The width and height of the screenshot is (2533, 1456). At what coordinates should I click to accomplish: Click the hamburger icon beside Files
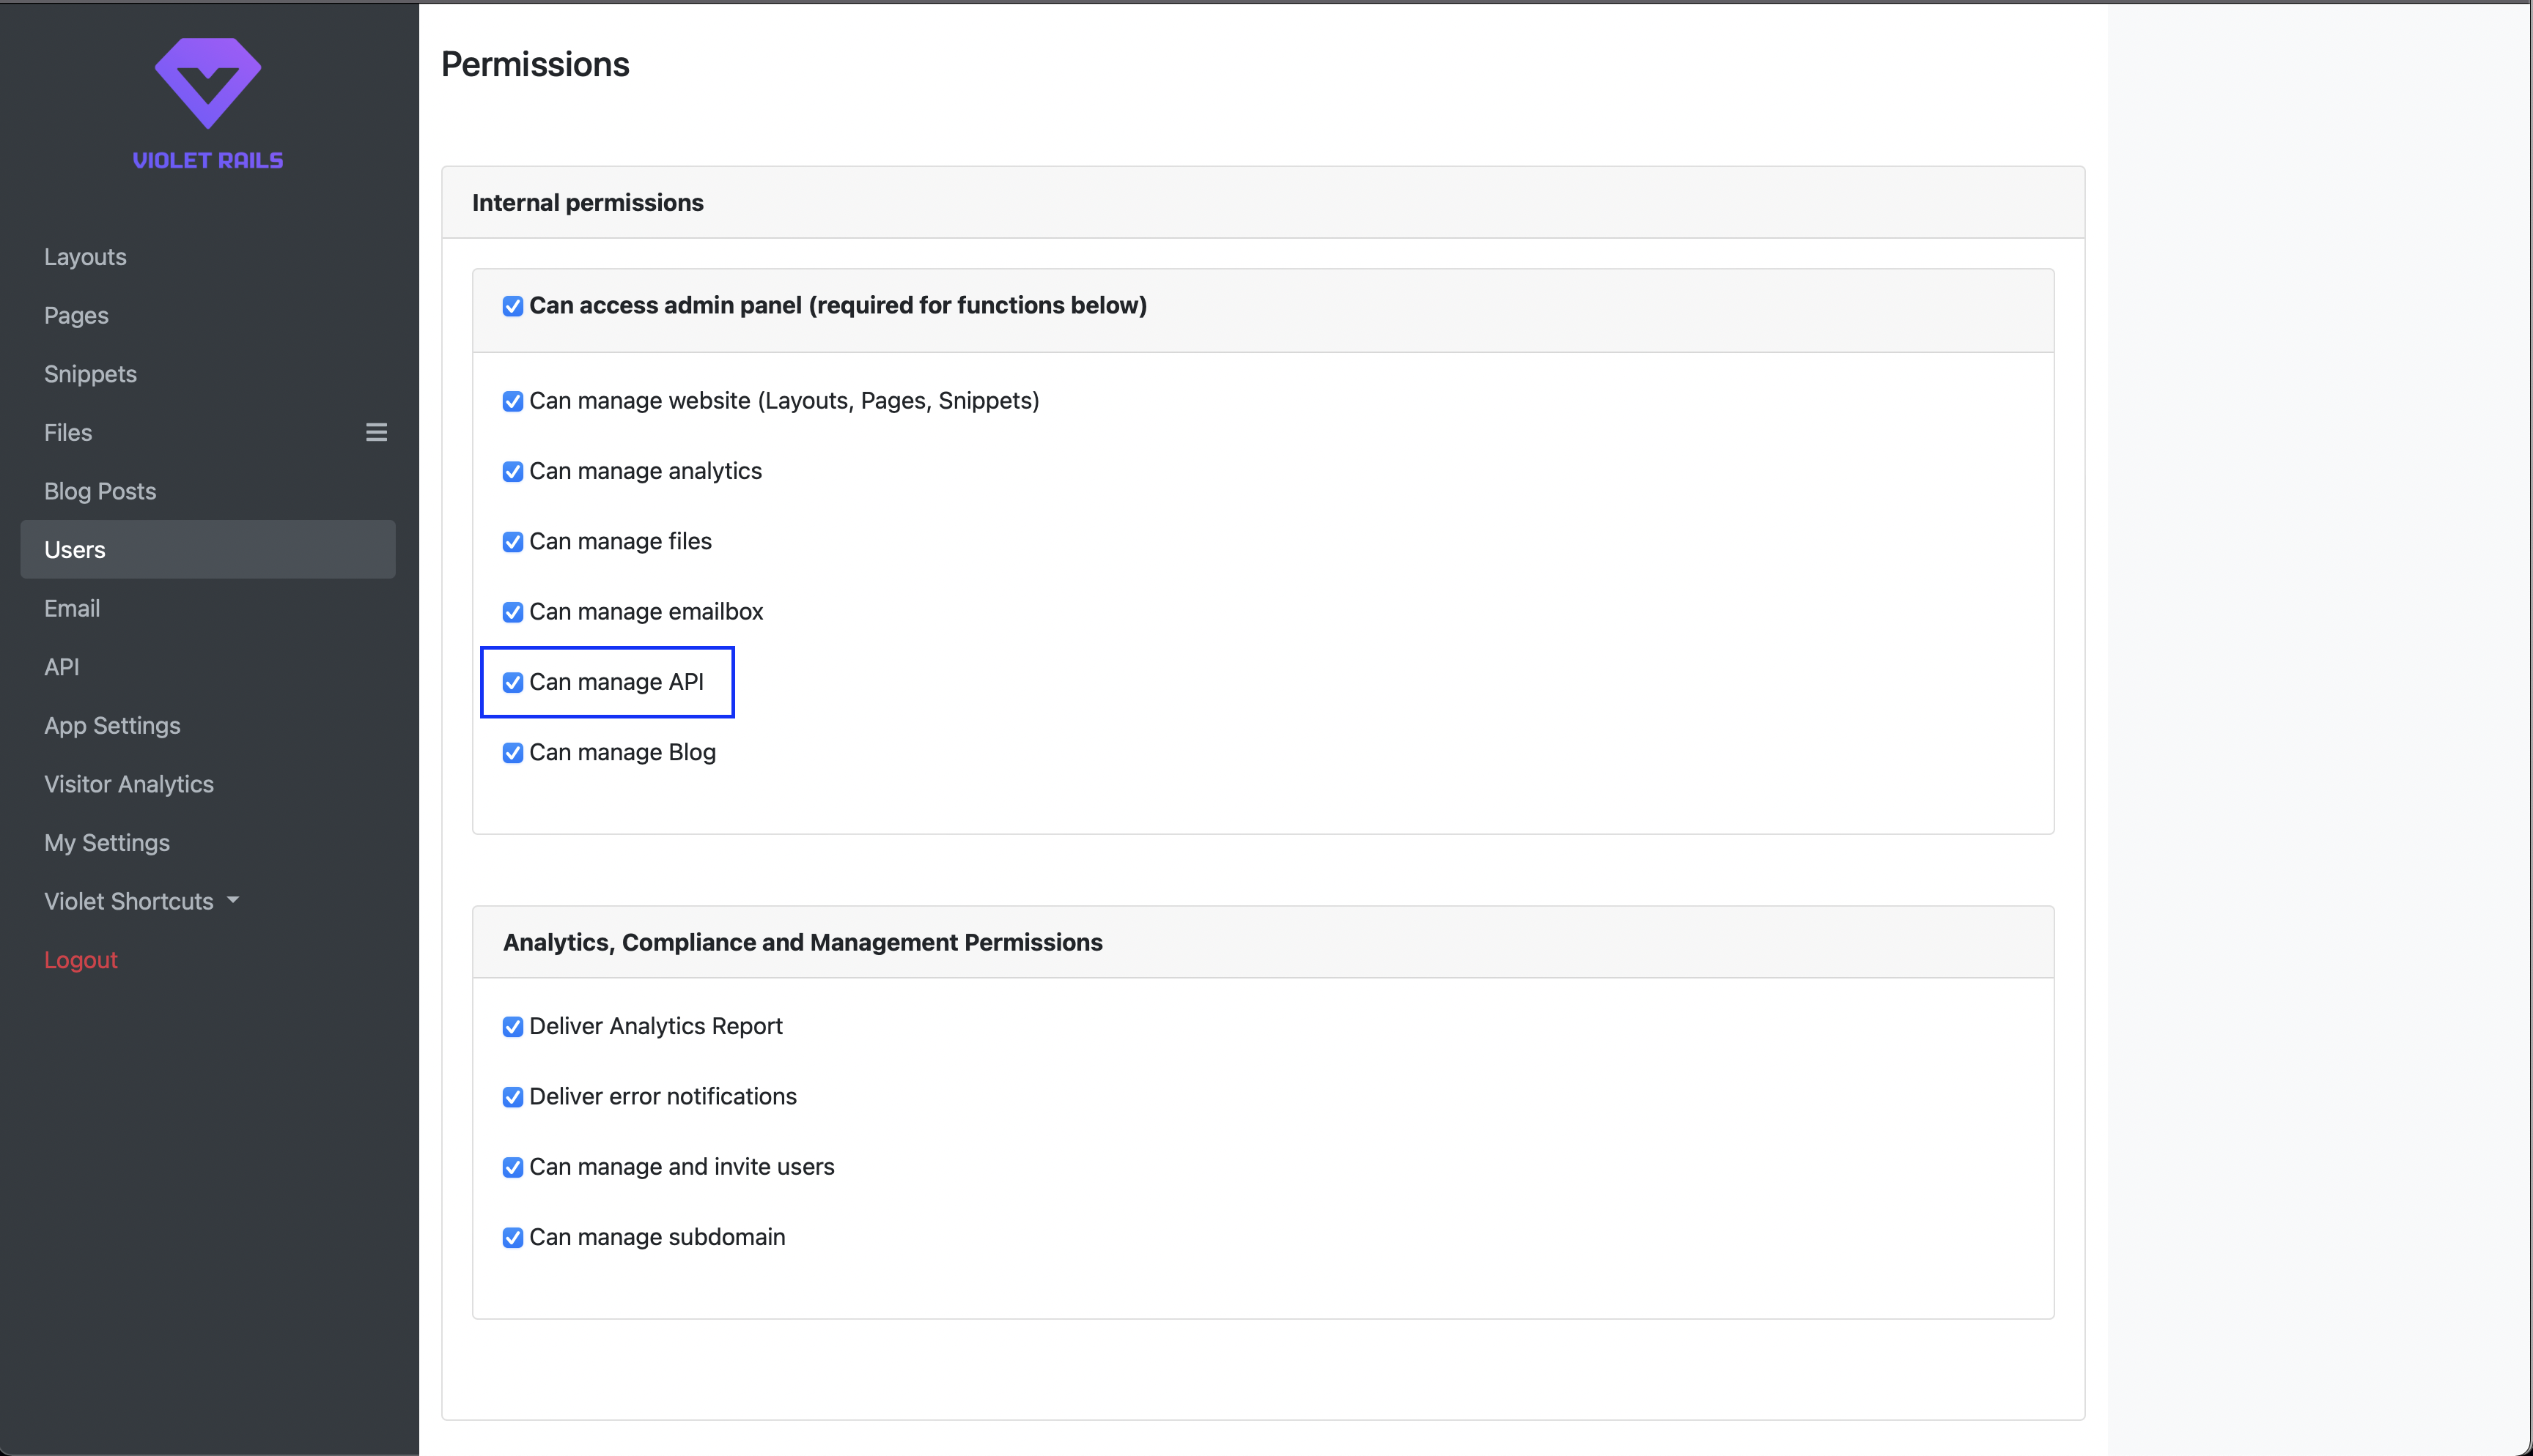pos(376,432)
